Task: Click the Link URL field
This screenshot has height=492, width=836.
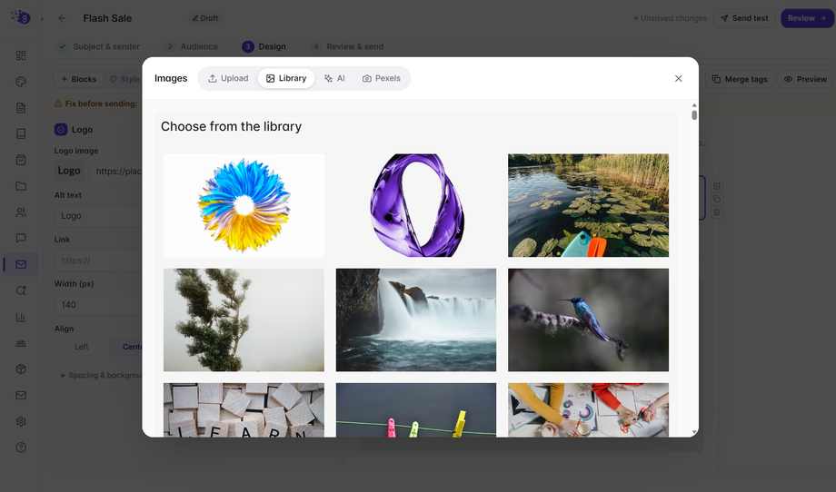Action: [98, 260]
